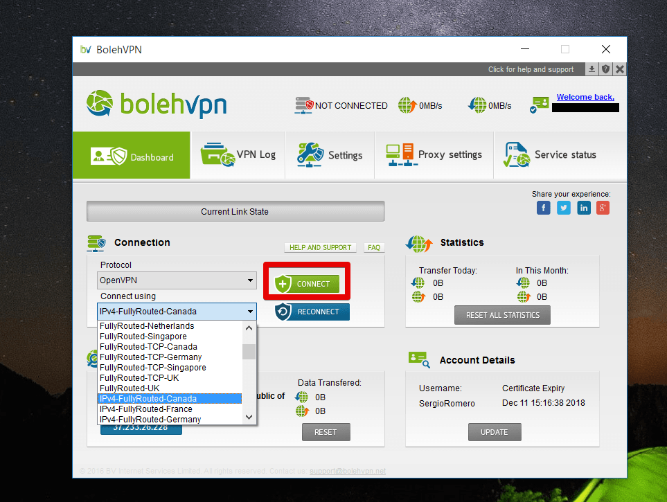This screenshot has width=667, height=502.
Task: Click the Transfer Today download globe icon
Action: click(x=418, y=283)
